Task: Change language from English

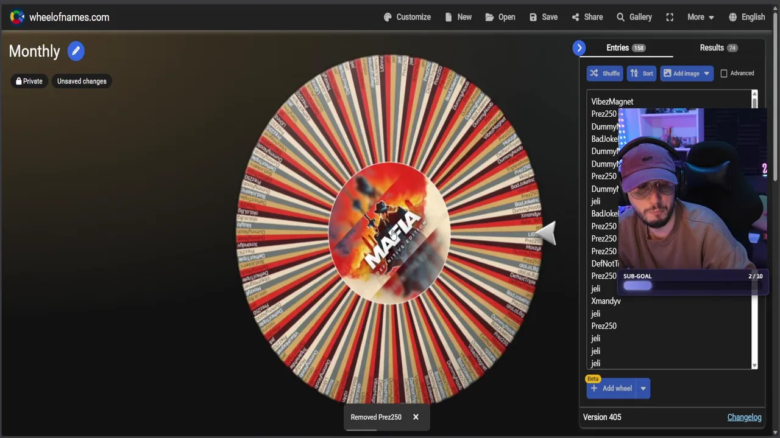Action: pos(746,17)
